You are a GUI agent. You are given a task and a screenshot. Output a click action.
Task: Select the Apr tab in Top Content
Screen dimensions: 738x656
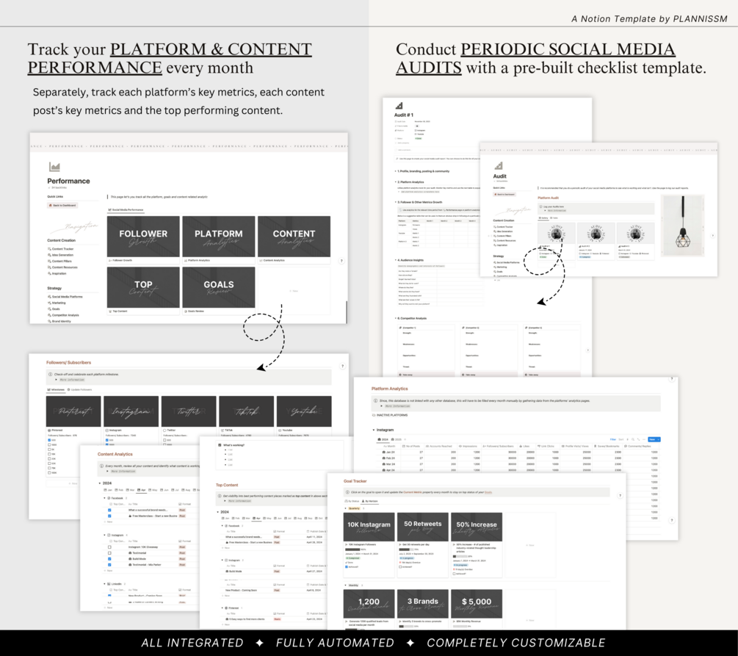(256, 519)
